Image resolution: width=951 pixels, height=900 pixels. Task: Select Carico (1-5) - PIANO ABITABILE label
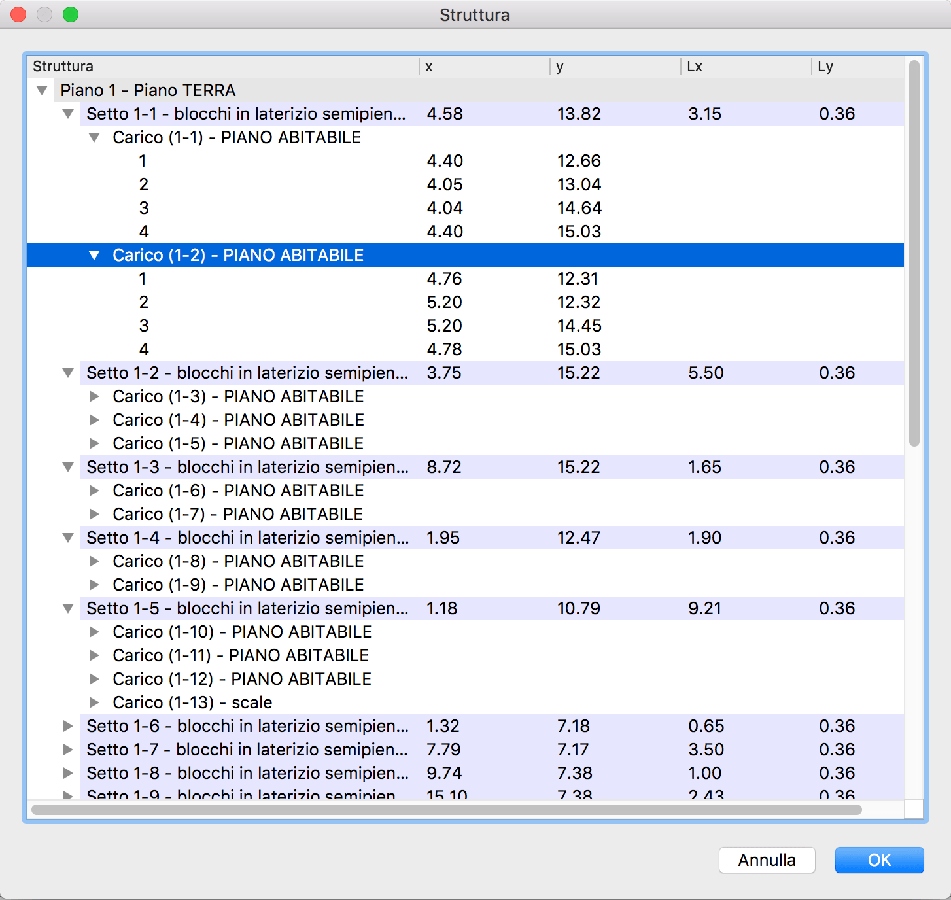[238, 443]
